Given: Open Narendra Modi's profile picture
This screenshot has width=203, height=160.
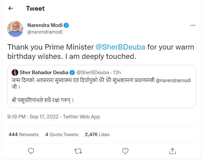Looking at the screenshot, I should (x=15, y=29).
